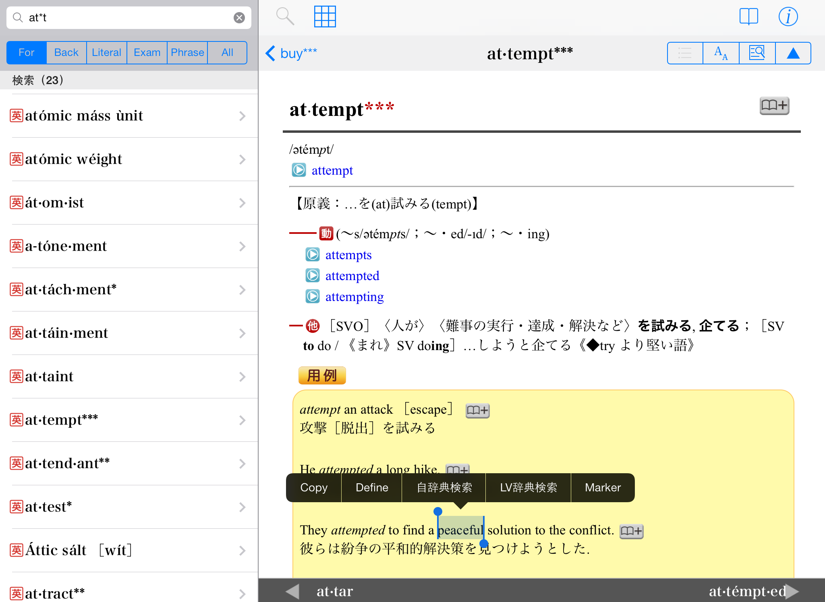Play pronunciation audio for attempted
The height and width of the screenshot is (602, 825).
(x=313, y=276)
